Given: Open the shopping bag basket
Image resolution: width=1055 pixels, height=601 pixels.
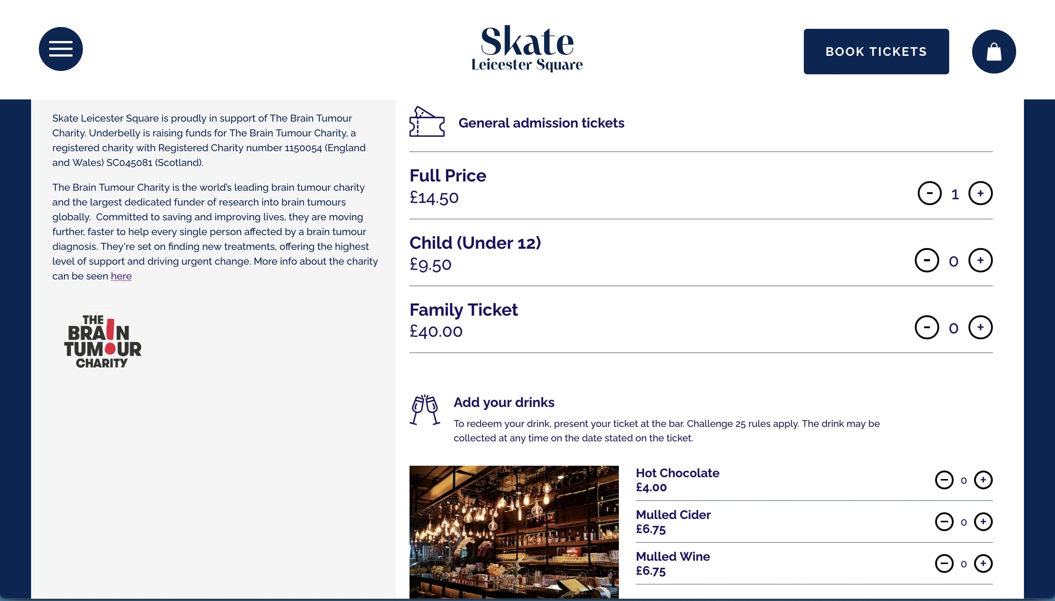Looking at the screenshot, I should [994, 52].
